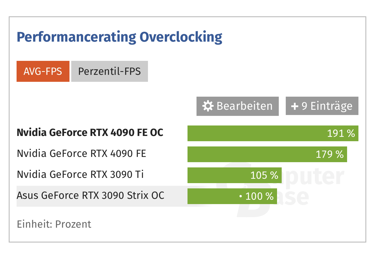Select the Asus GeForce RTX 3090 Strix OC label

pos(91,195)
